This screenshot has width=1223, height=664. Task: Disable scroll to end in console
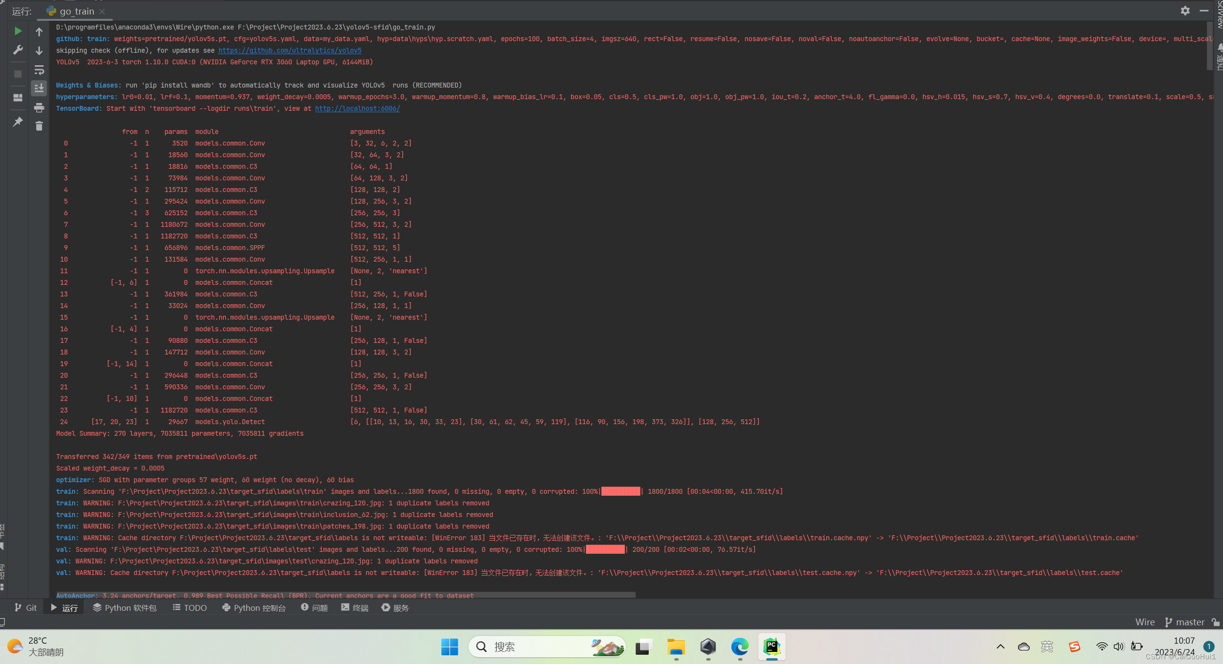click(x=39, y=88)
